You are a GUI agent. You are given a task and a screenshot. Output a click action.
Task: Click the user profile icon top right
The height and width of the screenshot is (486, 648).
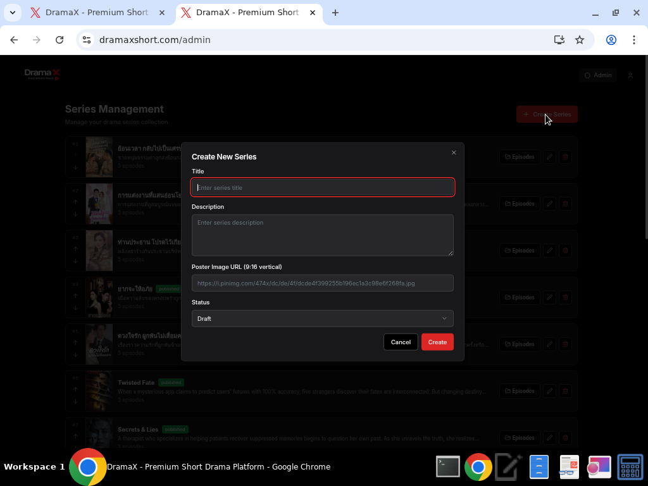[x=630, y=75]
